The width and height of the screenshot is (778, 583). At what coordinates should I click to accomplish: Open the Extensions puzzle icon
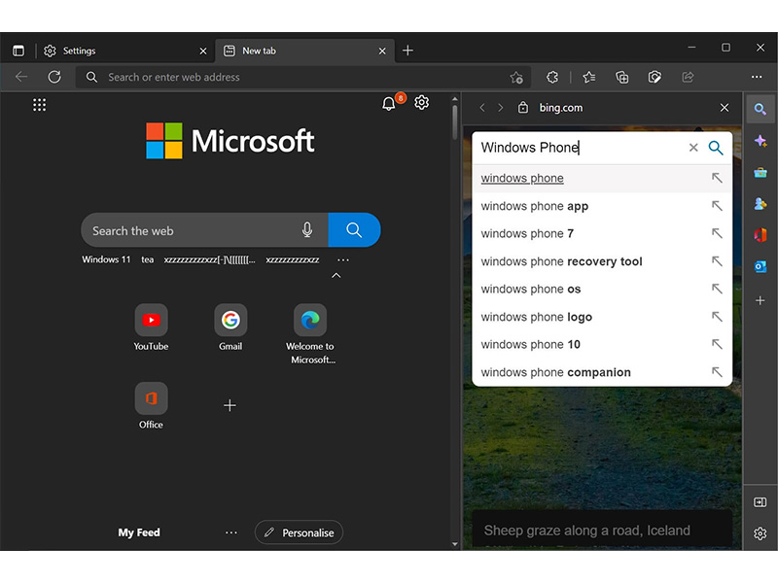[552, 77]
